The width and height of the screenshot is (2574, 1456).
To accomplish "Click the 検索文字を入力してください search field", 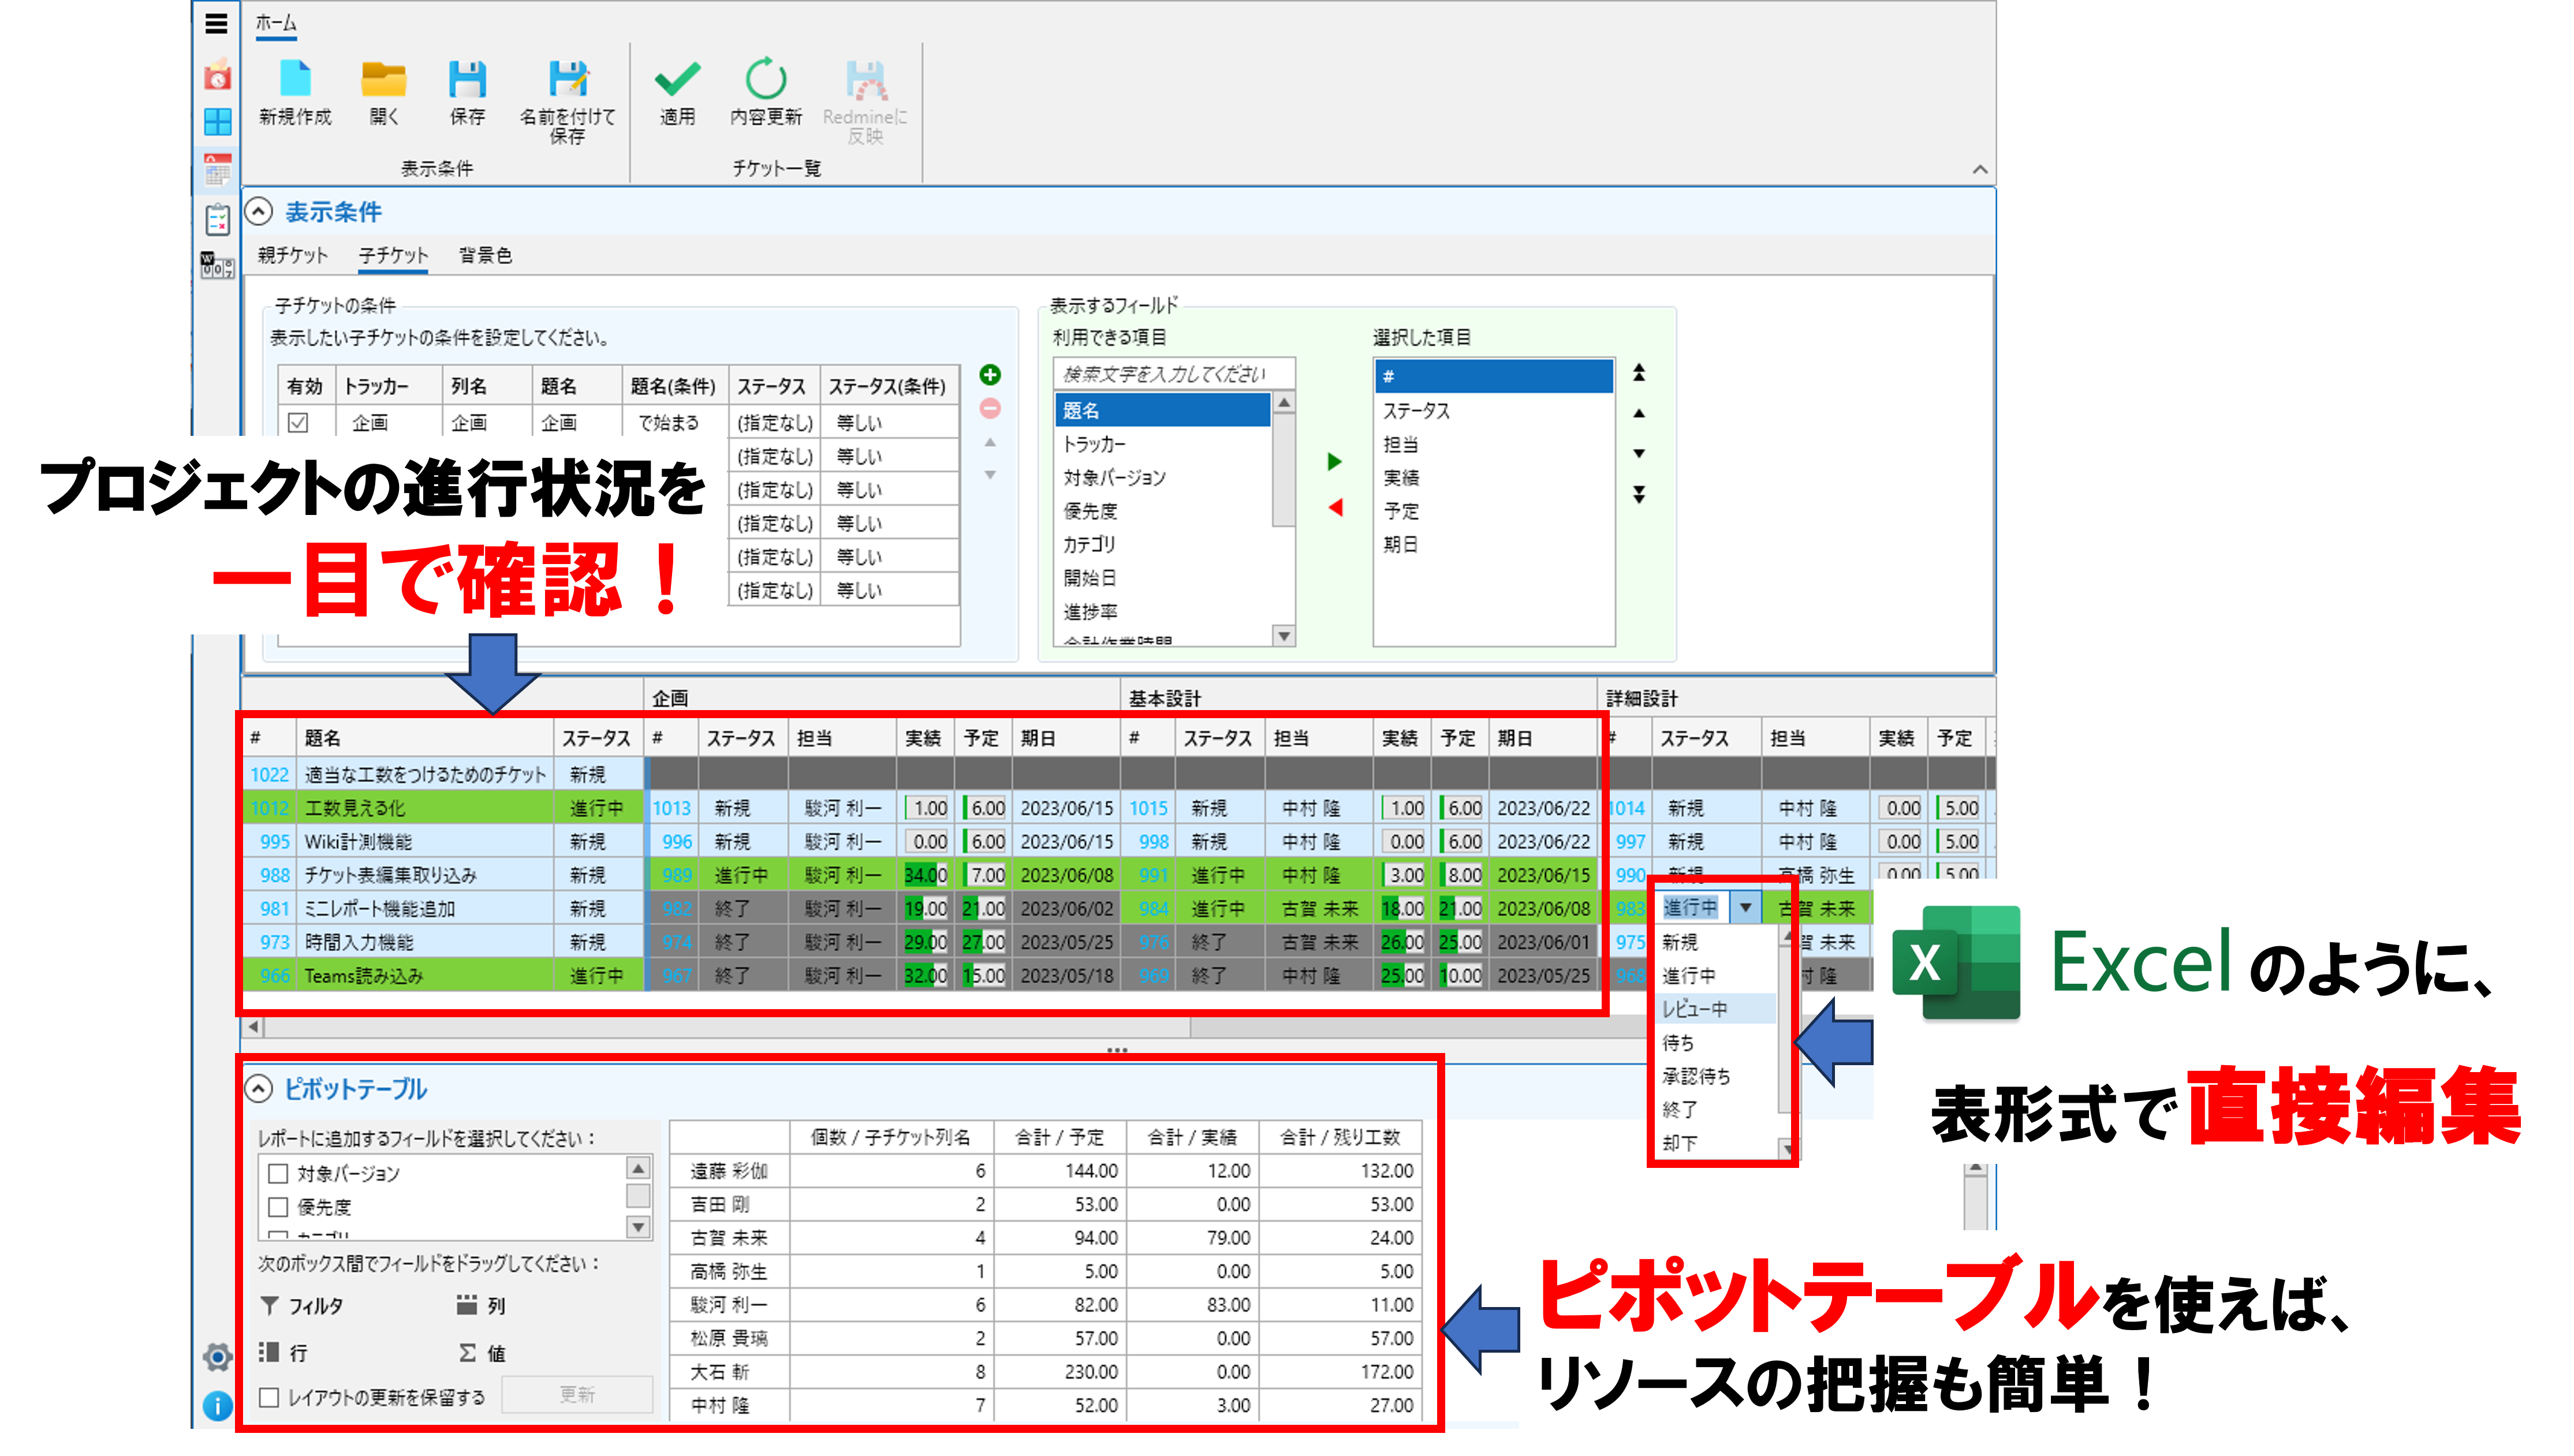I will [1173, 372].
